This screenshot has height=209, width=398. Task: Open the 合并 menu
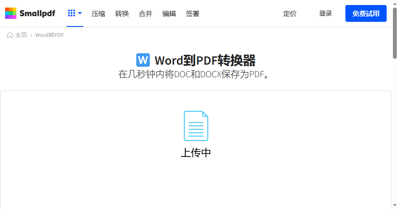(146, 13)
